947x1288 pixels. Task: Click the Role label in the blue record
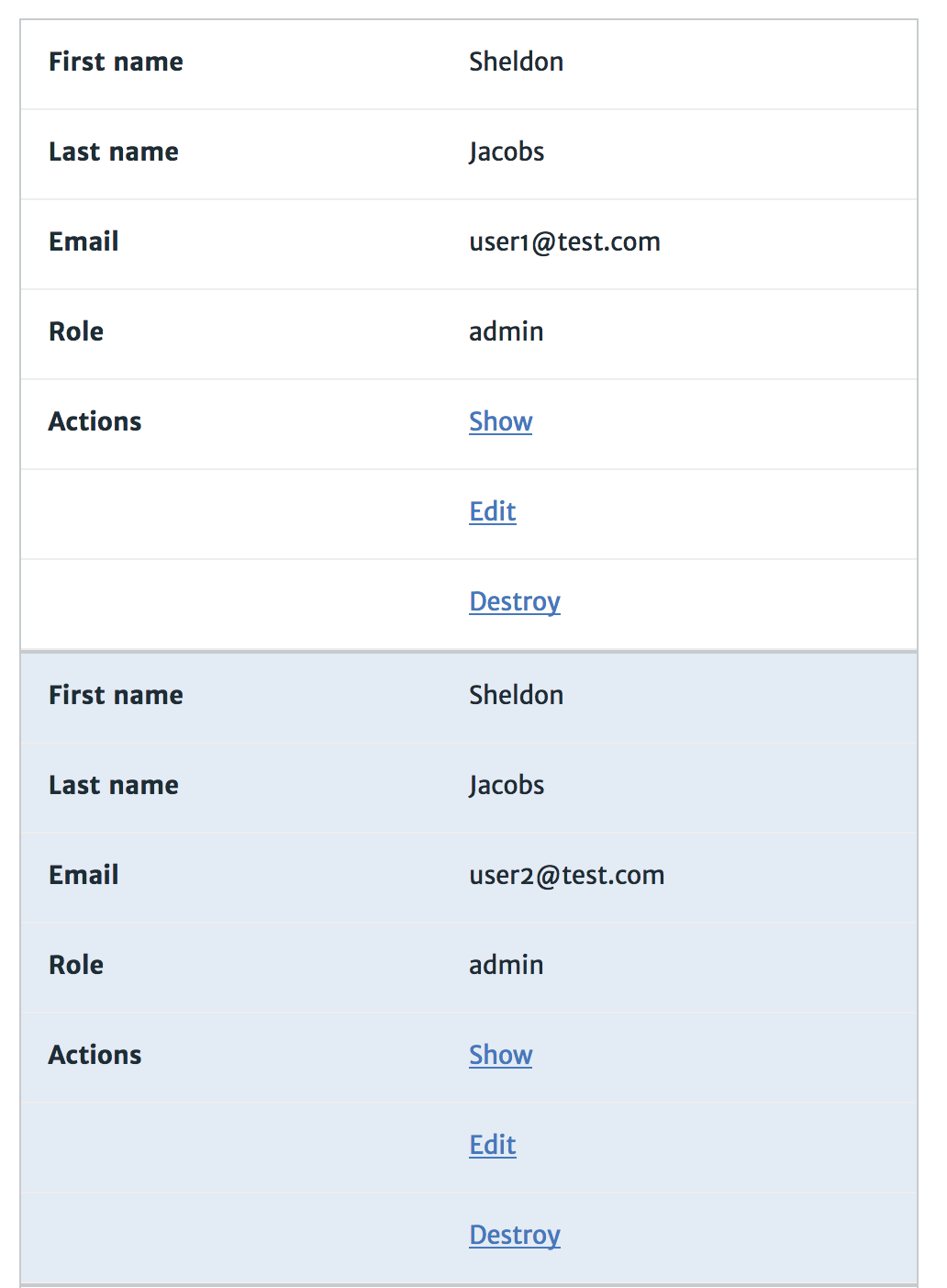[76, 965]
